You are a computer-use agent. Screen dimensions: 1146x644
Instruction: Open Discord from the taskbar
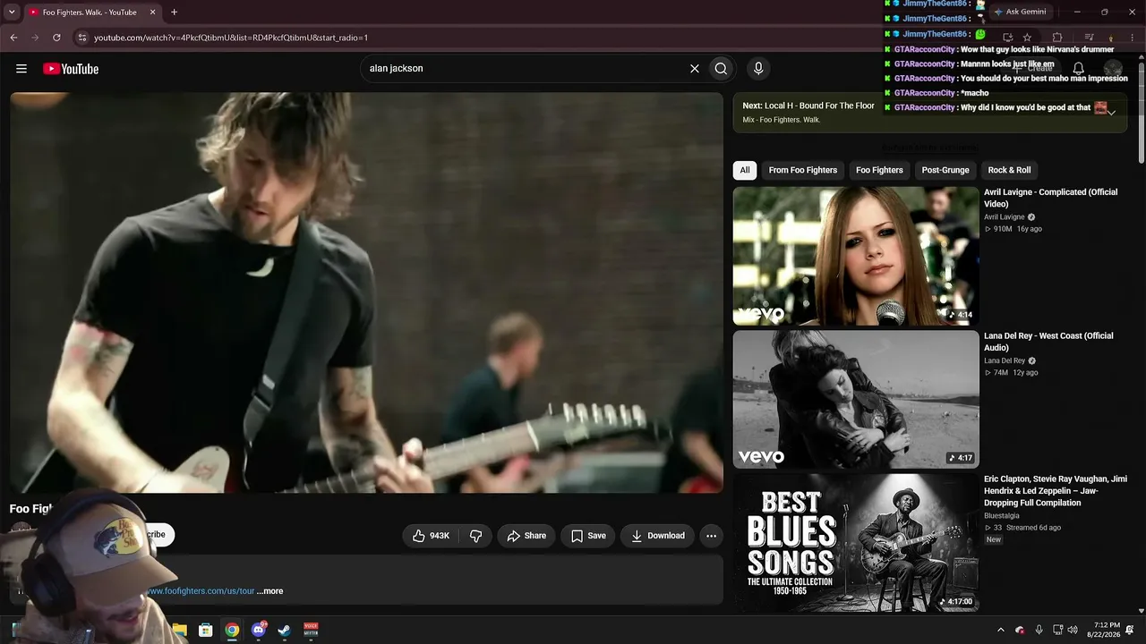259,631
